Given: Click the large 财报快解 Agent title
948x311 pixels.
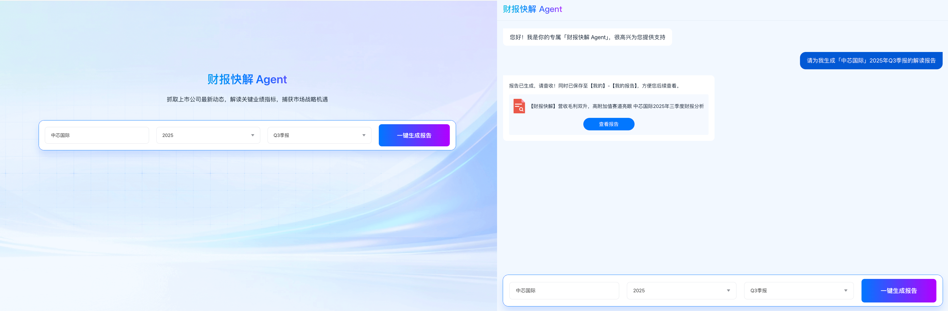Looking at the screenshot, I should (x=247, y=79).
